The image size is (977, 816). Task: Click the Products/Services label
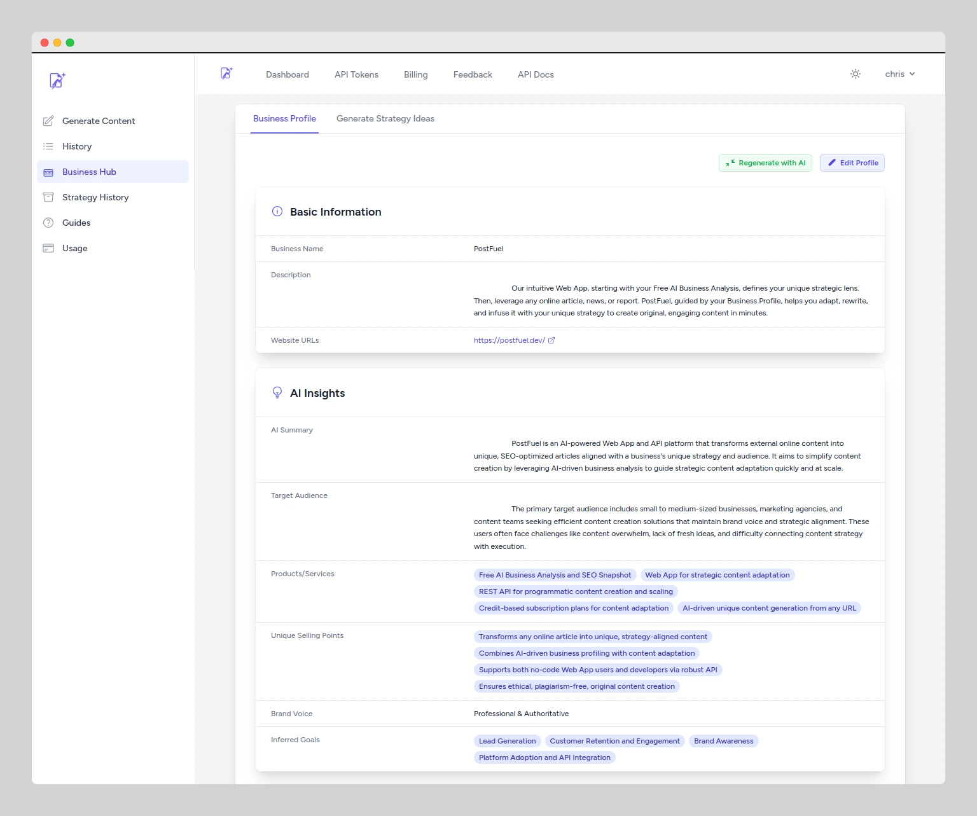[x=303, y=574]
